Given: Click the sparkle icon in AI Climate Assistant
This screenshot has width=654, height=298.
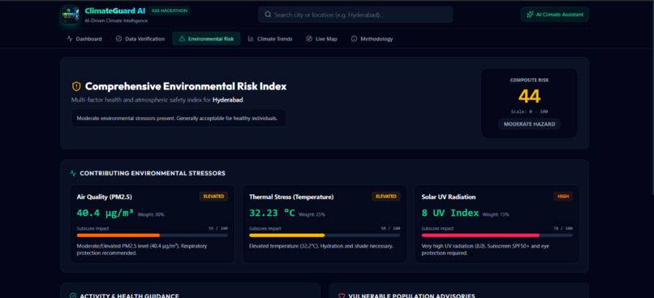Looking at the screenshot, I should pyautogui.click(x=530, y=14).
